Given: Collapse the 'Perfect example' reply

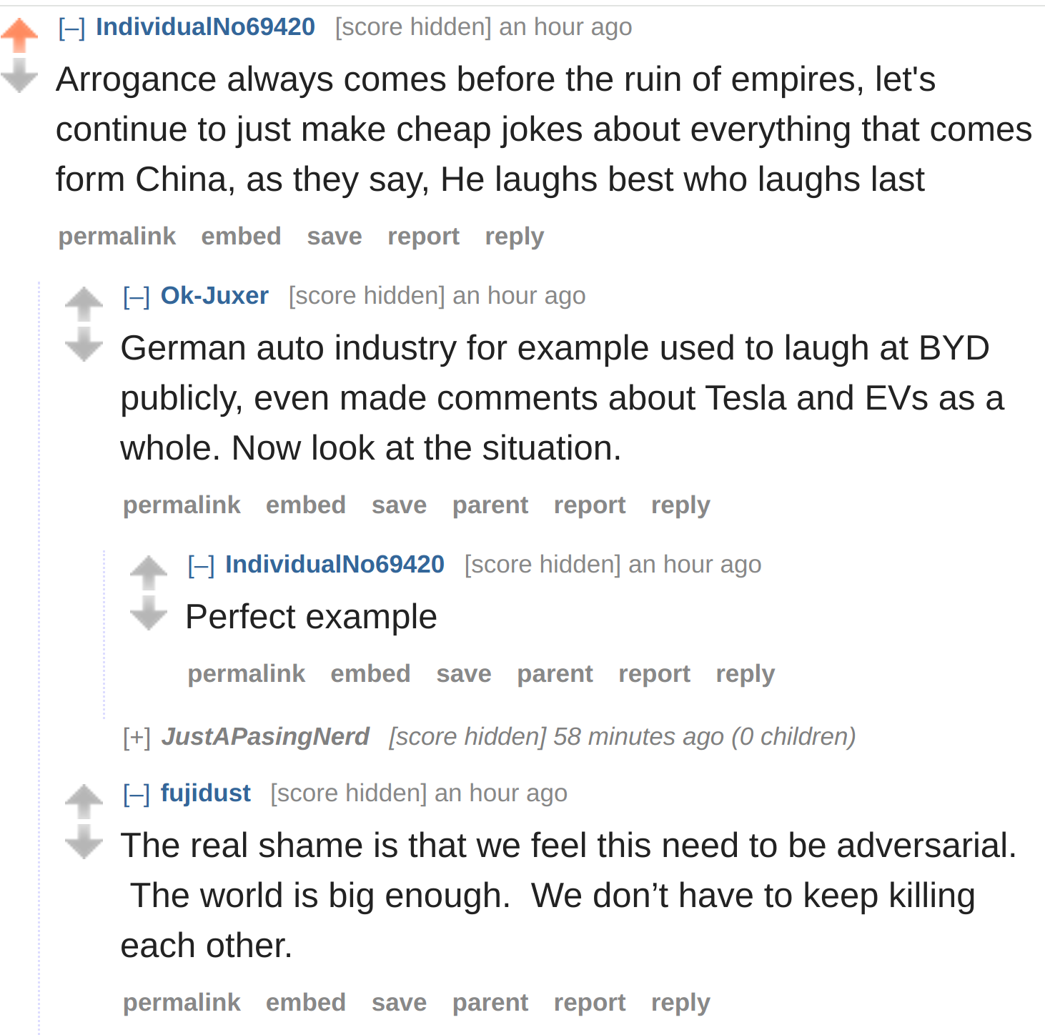Looking at the screenshot, I should 201,565.
